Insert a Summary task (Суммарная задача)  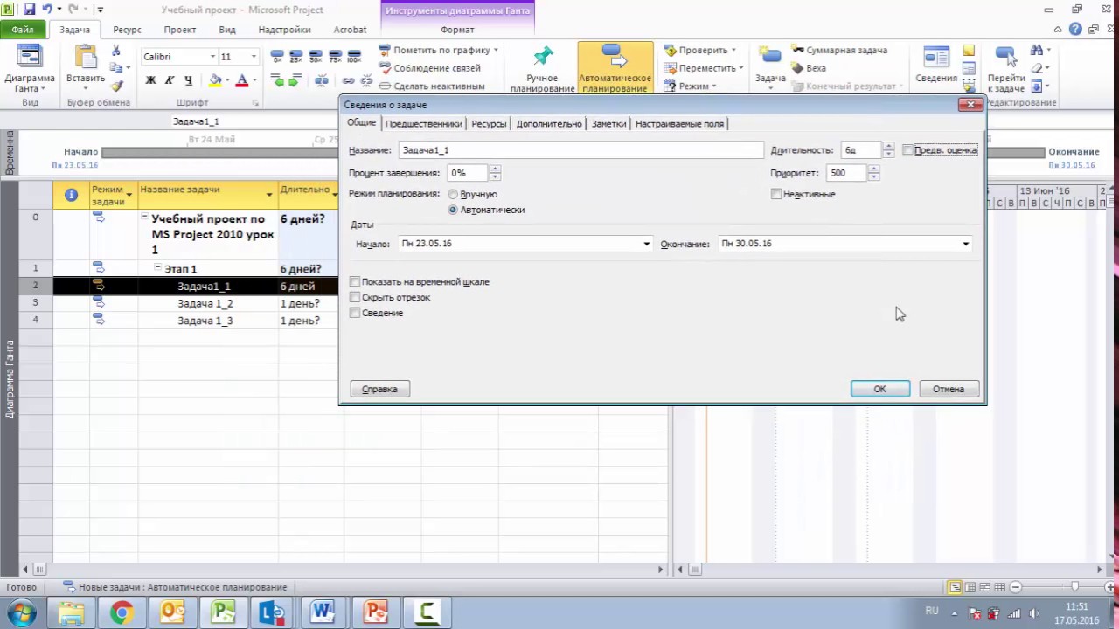[839, 50]
